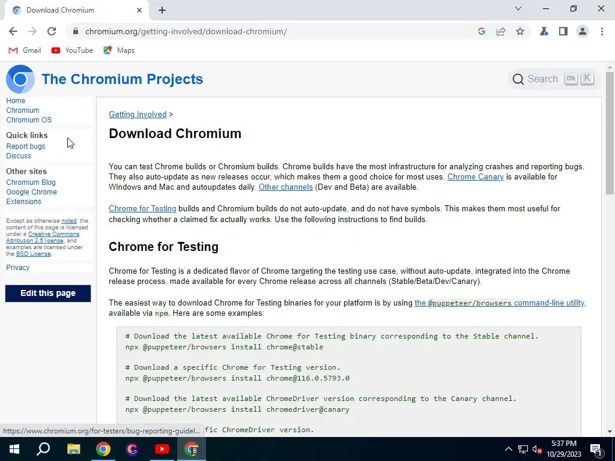Click the page vertical scrollbar thumb

[x=610, y=133]
